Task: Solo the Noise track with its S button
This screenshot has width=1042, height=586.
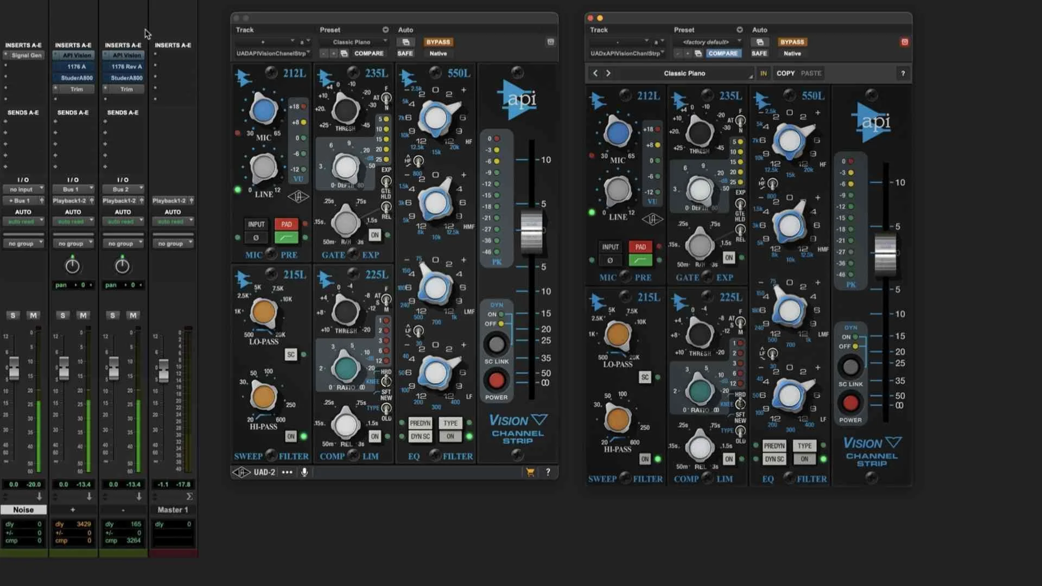Action: [13, 315]
